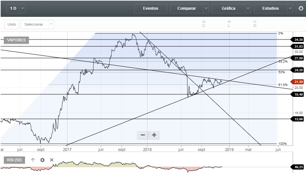Select the 24,35 horizontal line price tag

(298, 70)
